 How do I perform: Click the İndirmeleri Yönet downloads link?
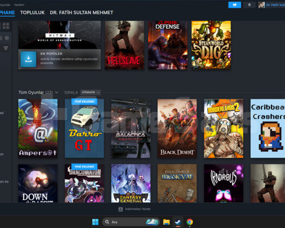138,209
